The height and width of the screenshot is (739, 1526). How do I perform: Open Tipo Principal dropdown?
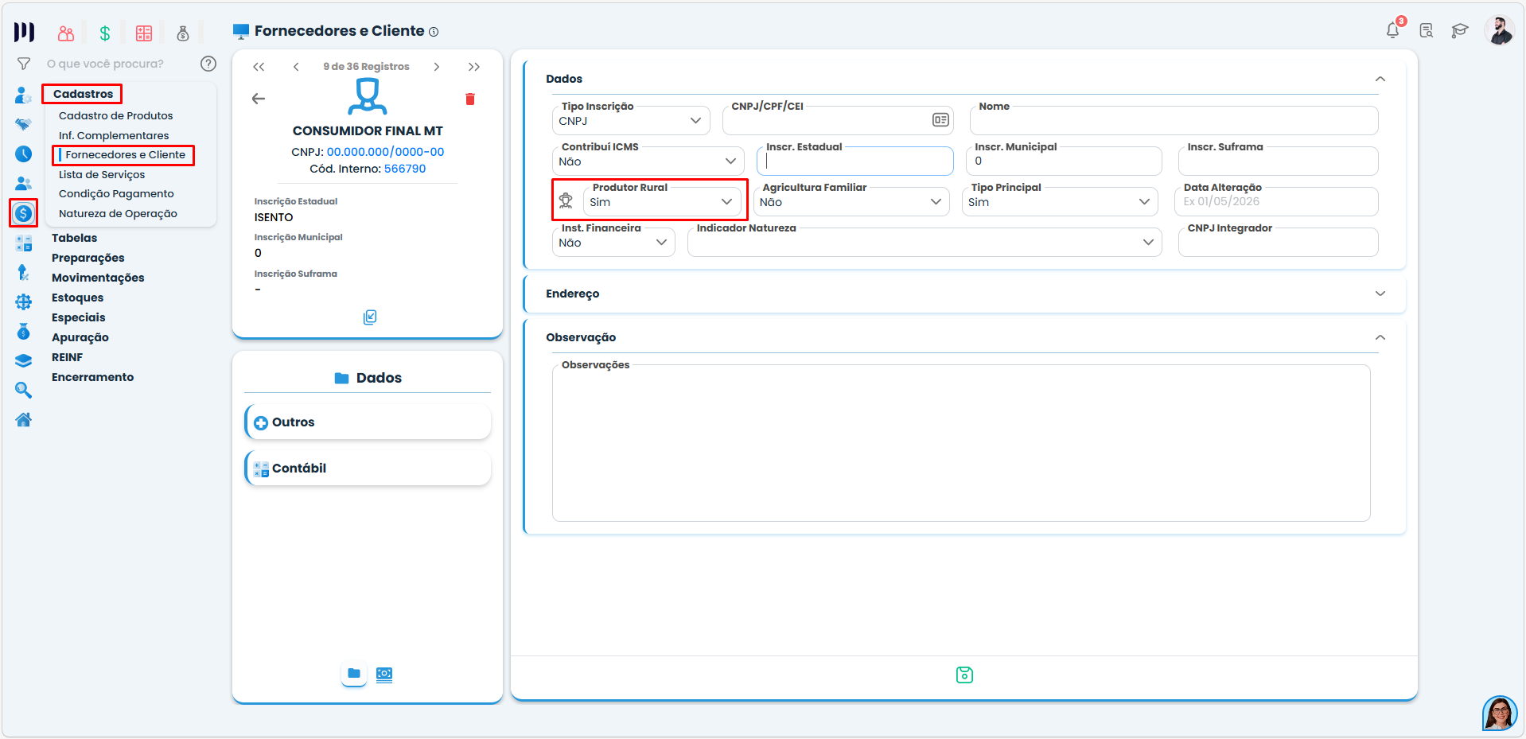point(1059,202)
